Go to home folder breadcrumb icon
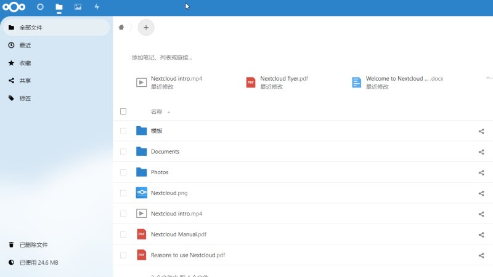Screen dimensions: 493x277 click(121, 27)
